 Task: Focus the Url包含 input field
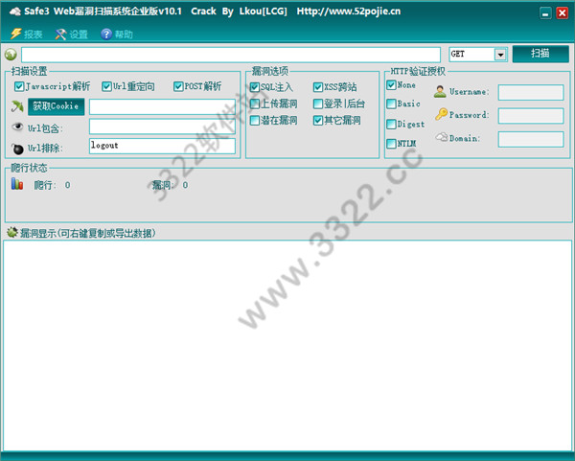(x=162, y=127)
